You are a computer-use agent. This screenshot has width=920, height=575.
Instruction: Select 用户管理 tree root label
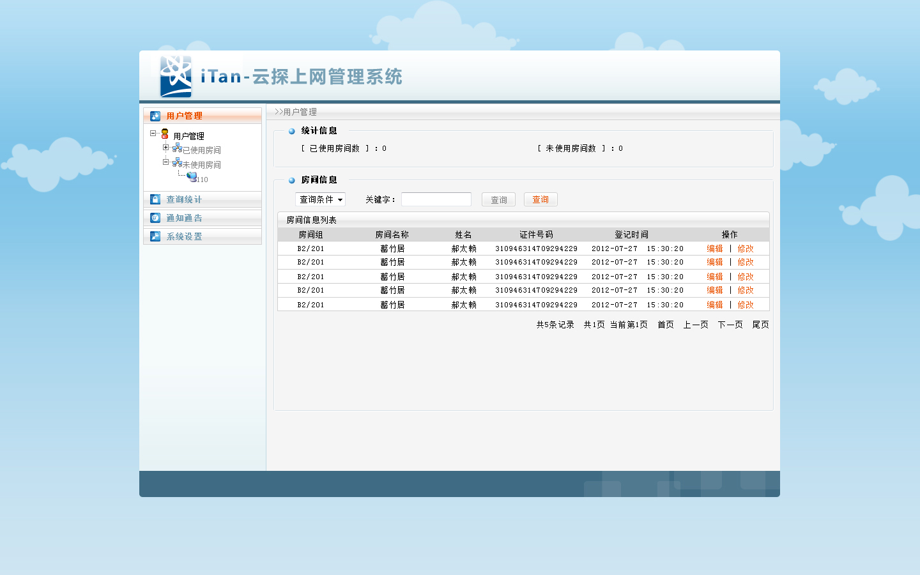click(188, 136)
